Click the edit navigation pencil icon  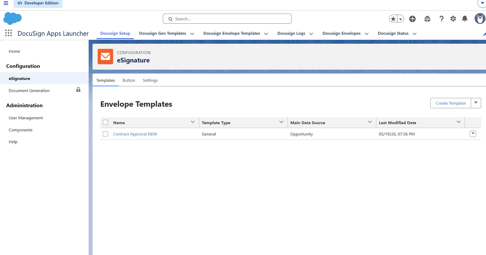point(484,34)
